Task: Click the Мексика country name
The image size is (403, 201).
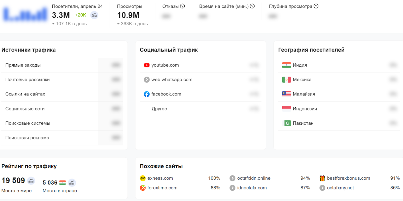Action: pyautogui.click(x=302, y=80)
